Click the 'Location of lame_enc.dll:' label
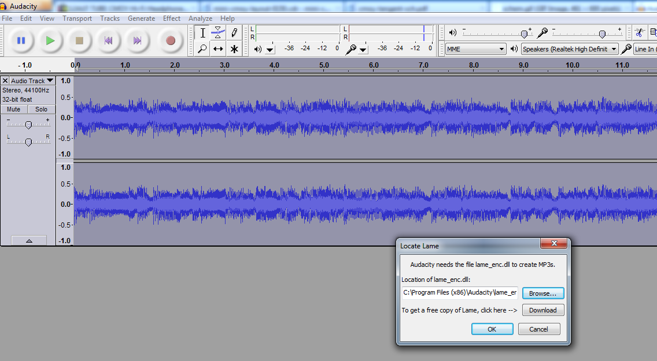The image size is (657, 361). [x=435, y=280]
